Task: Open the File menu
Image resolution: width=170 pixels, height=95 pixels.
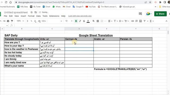Action: 5,16
